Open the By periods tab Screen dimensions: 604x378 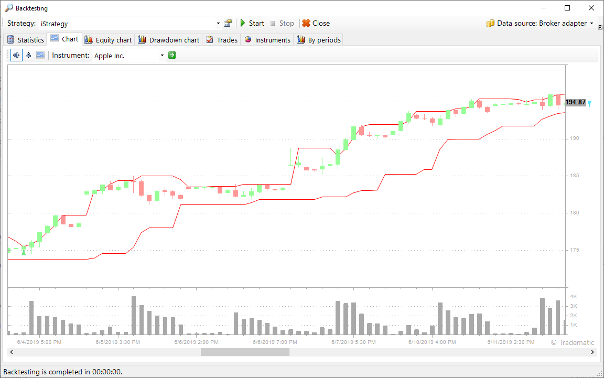(319, 40)
